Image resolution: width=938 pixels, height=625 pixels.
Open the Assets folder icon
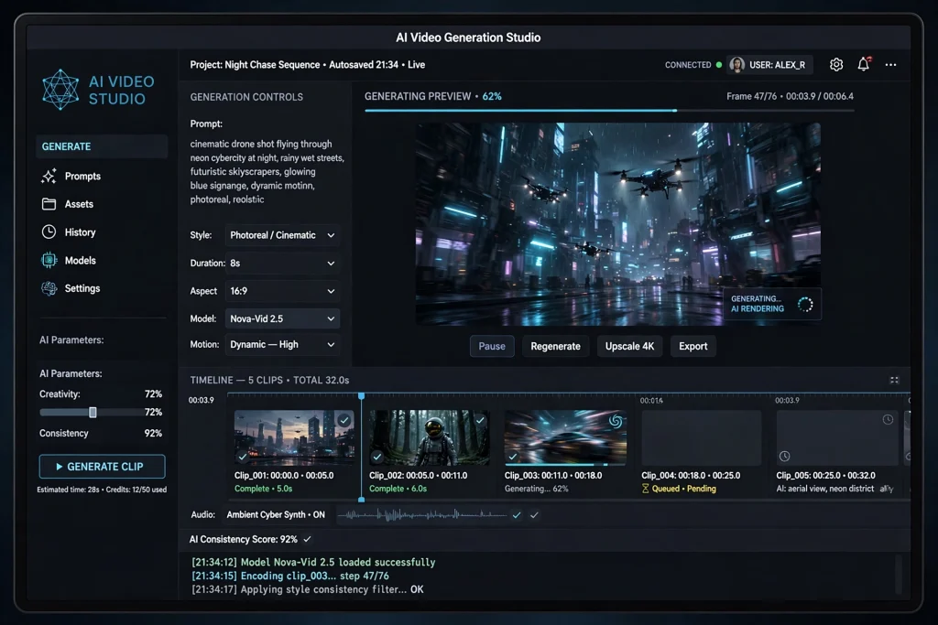pyautogui.click(x=49, y=204)
